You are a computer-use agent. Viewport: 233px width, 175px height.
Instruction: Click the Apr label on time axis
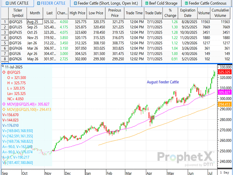149,173
